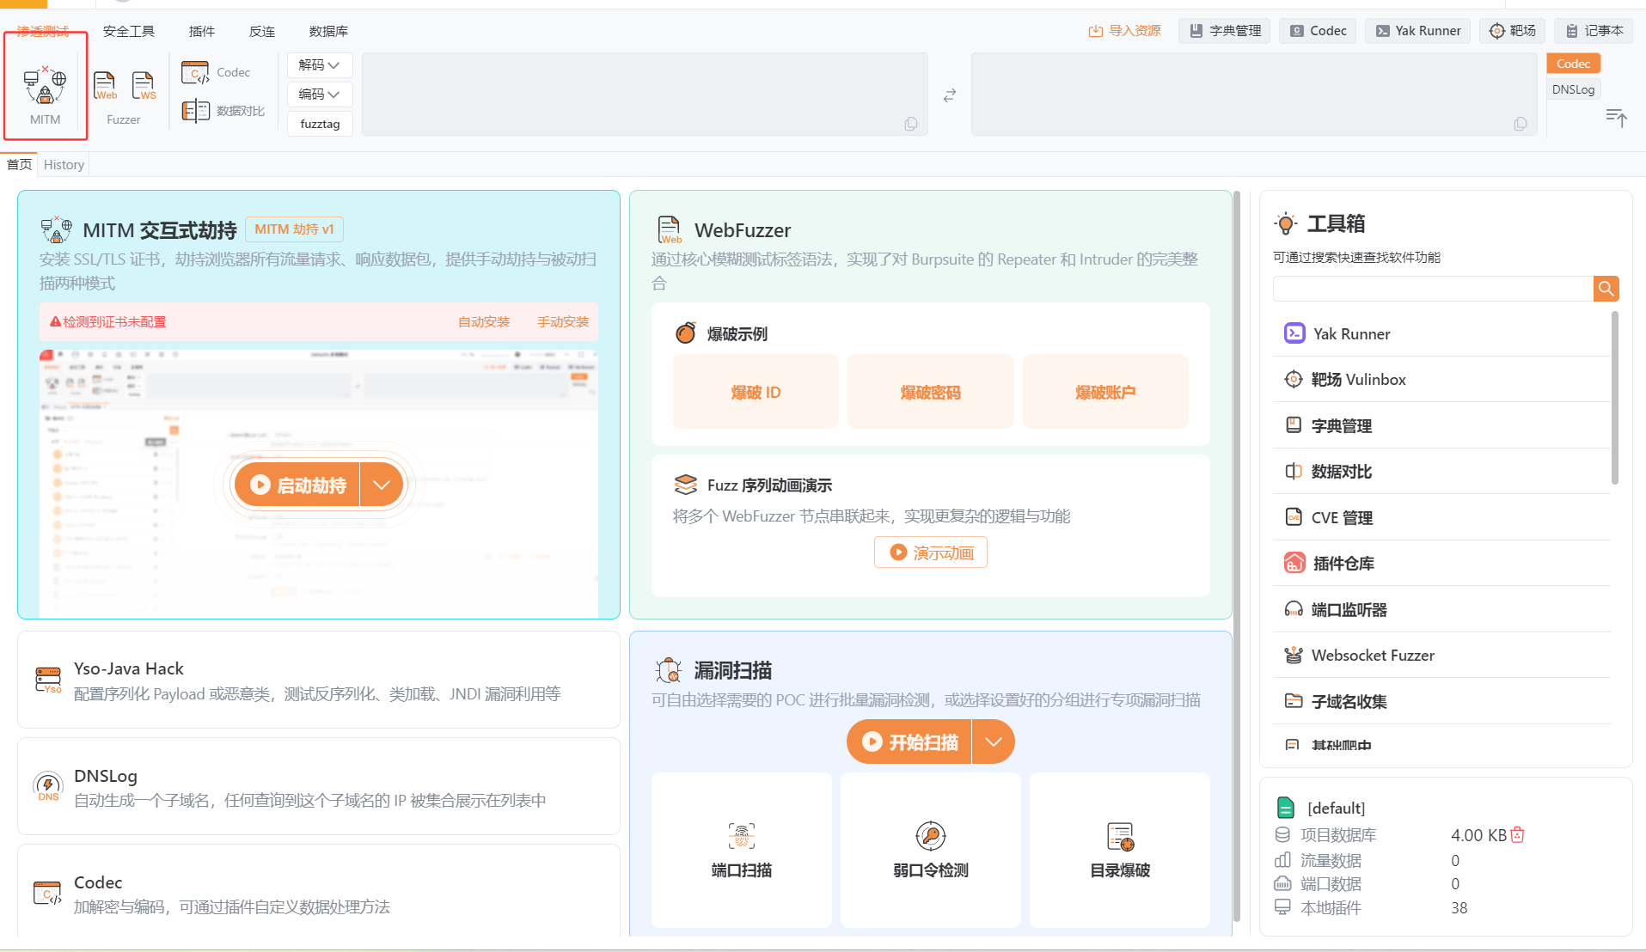Copy the left codec box content
1646x952 pixels.
pyautogui.click(x=910, y=124)
